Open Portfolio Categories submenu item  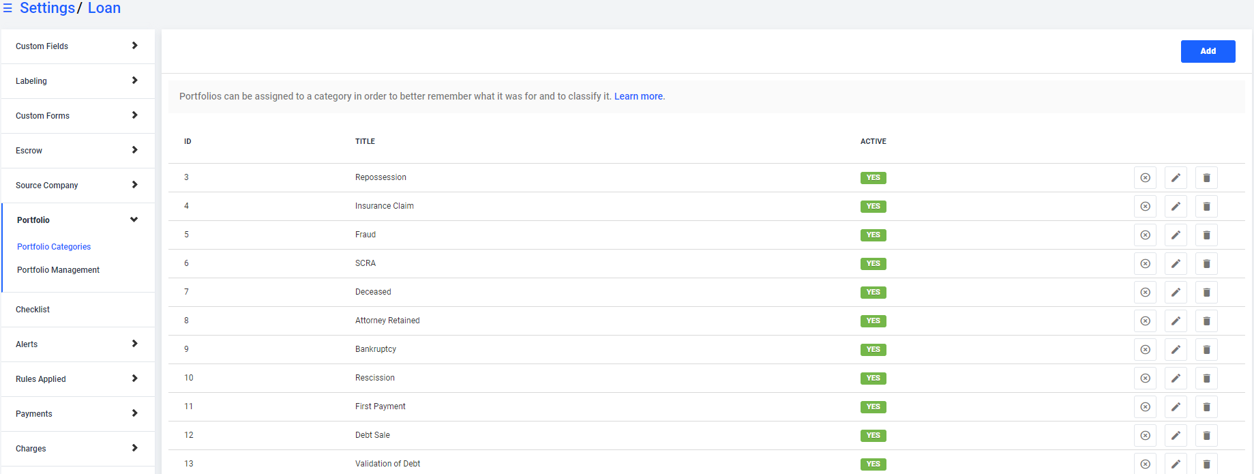[54, 247]
